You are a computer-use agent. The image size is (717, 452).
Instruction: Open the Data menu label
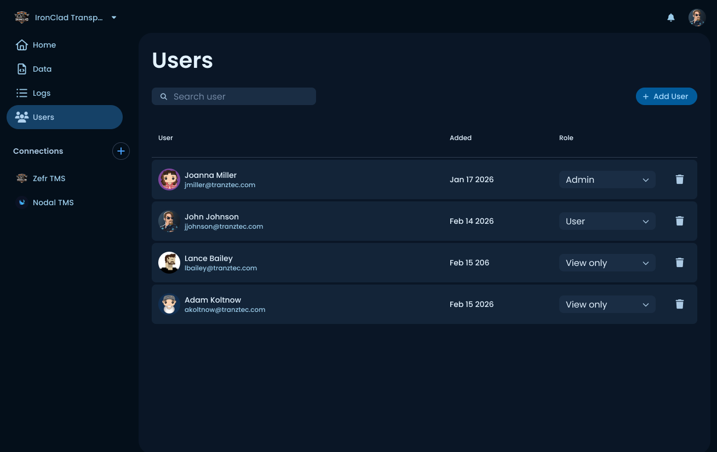click(x=42, y=69)
